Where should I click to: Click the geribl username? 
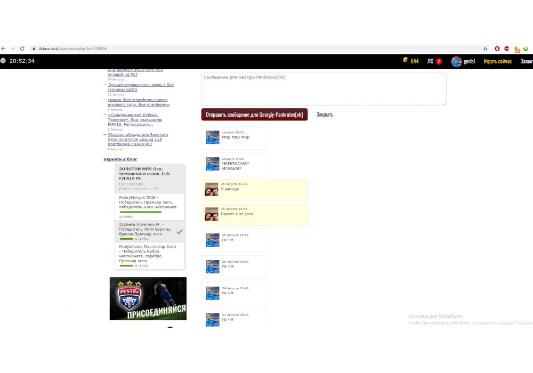point(469,61)
